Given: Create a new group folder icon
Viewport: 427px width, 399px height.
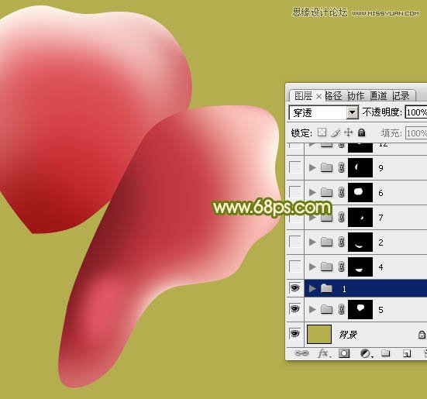Looking at the screenshot, I should [x=385, y=353].
